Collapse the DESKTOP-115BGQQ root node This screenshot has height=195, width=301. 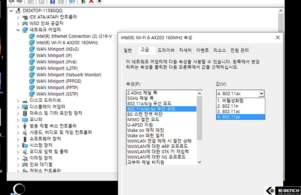coord(11,11)
